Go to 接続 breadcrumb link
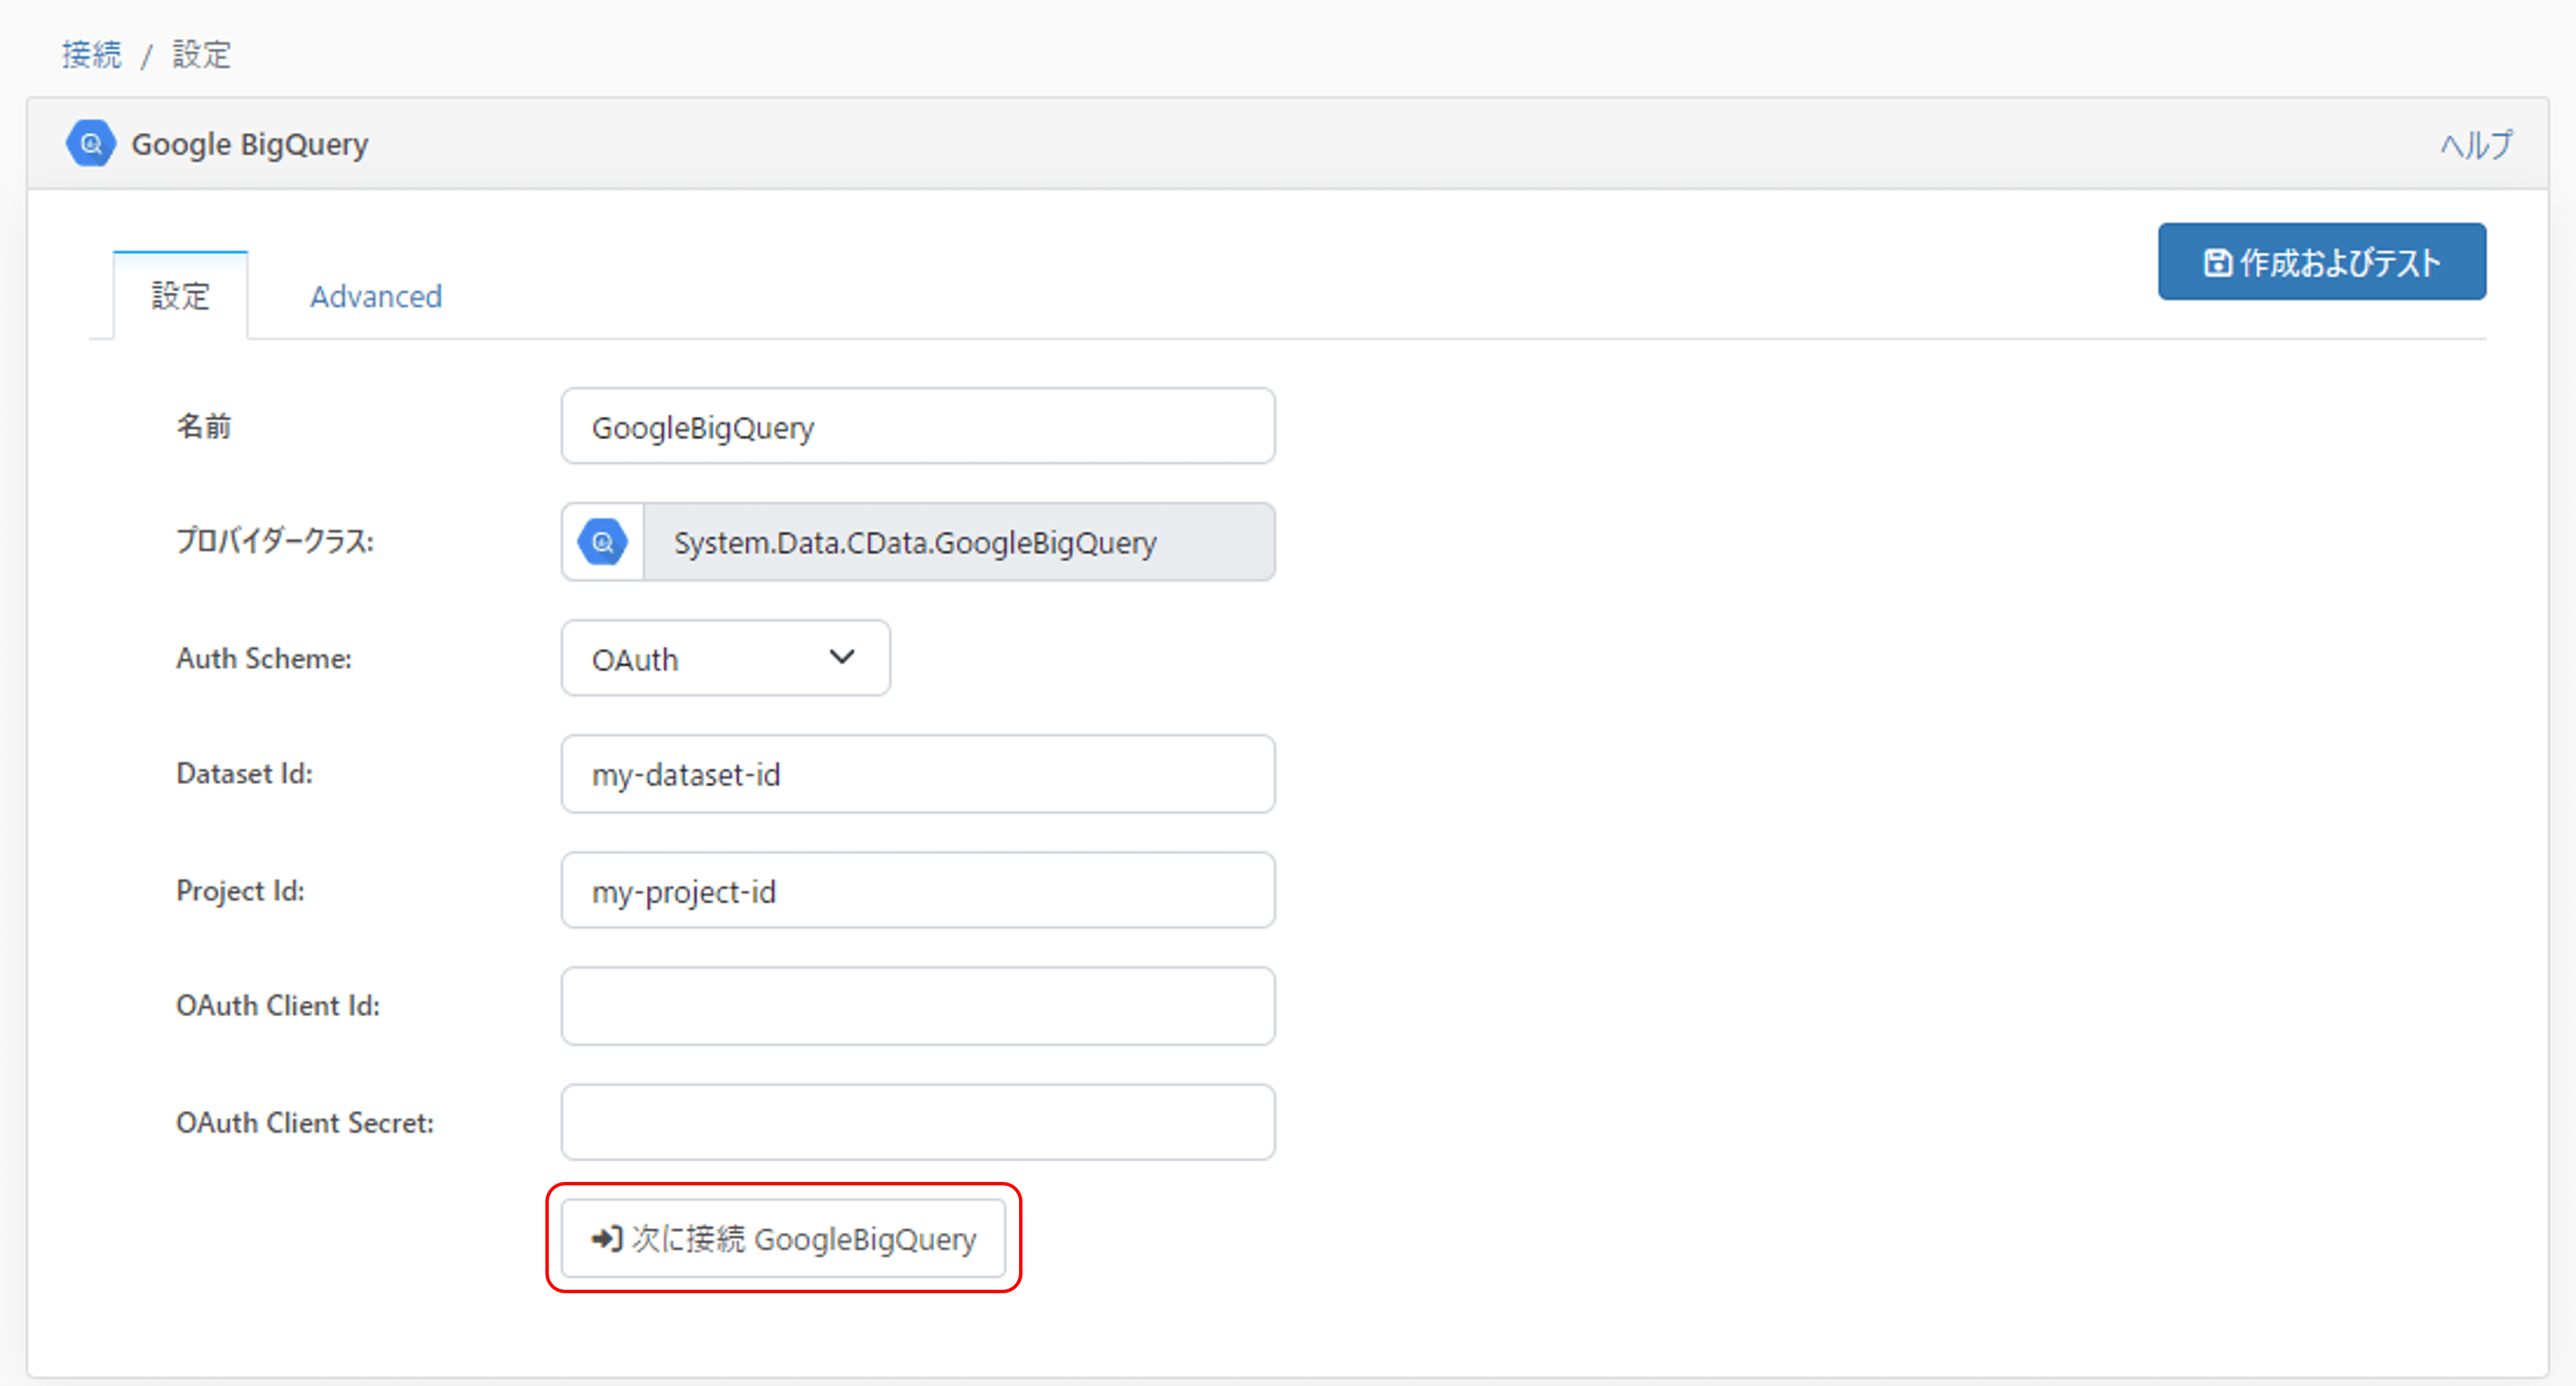 point(91,54)
